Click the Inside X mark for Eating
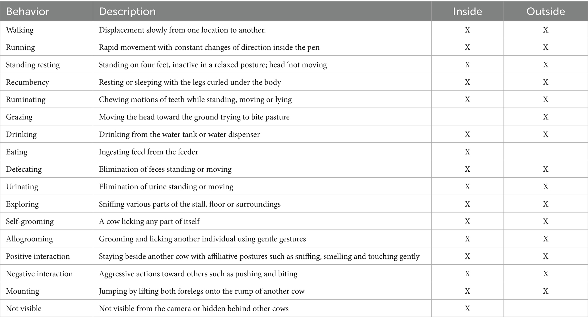 point(467,152)
